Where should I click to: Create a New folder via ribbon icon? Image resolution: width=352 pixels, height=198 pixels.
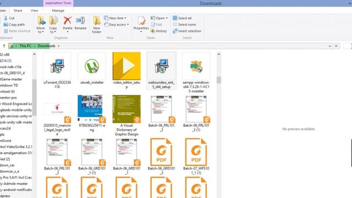click(x=97, y=20)
